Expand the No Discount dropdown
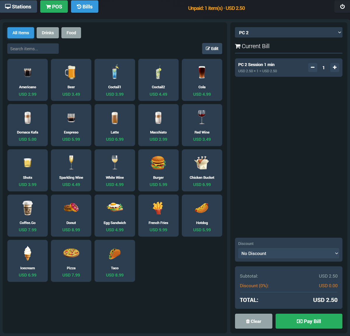Image resolution: width=350 pixels, height=336 pixels. pyautogui.click(x=288, y=253)
